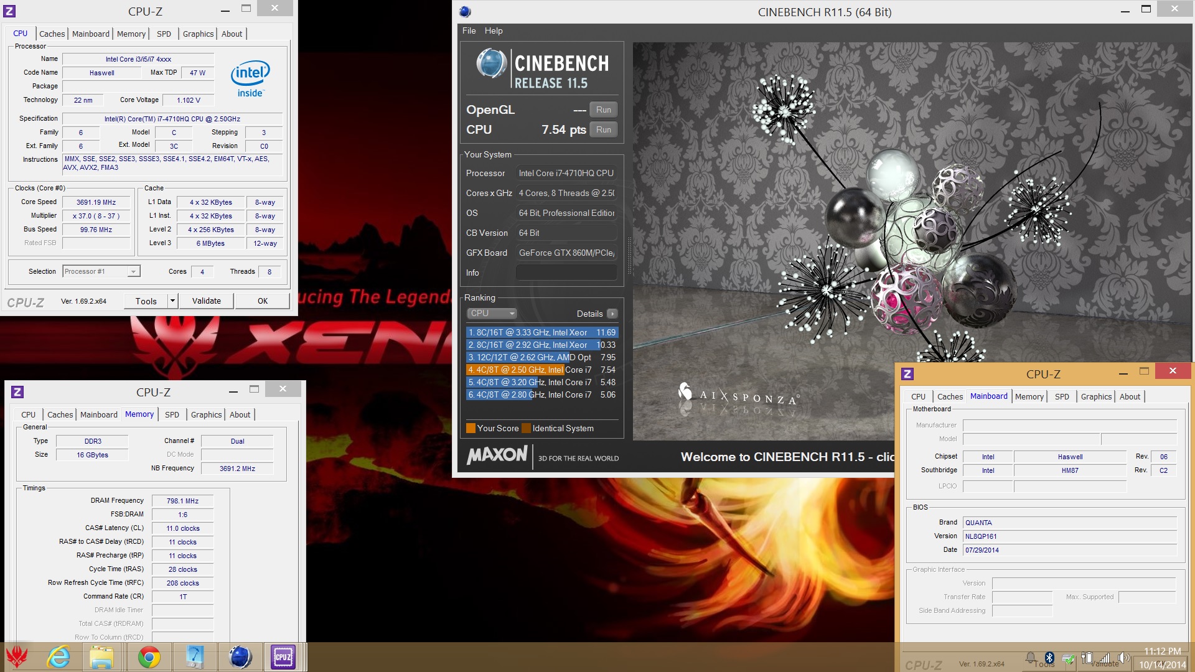Click the Tools button in the top-left CPU-Z

(x=146, y=301)
